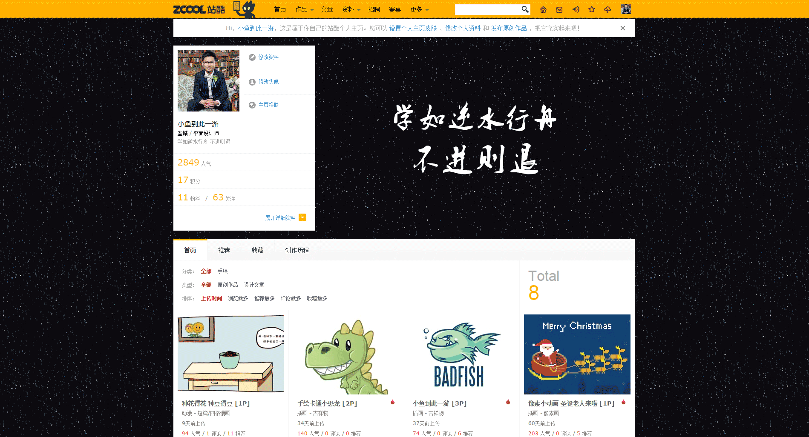This screenshot has height=437, width=809.
Task: Select 原创作品 type filter
Action: pos(227,285)
